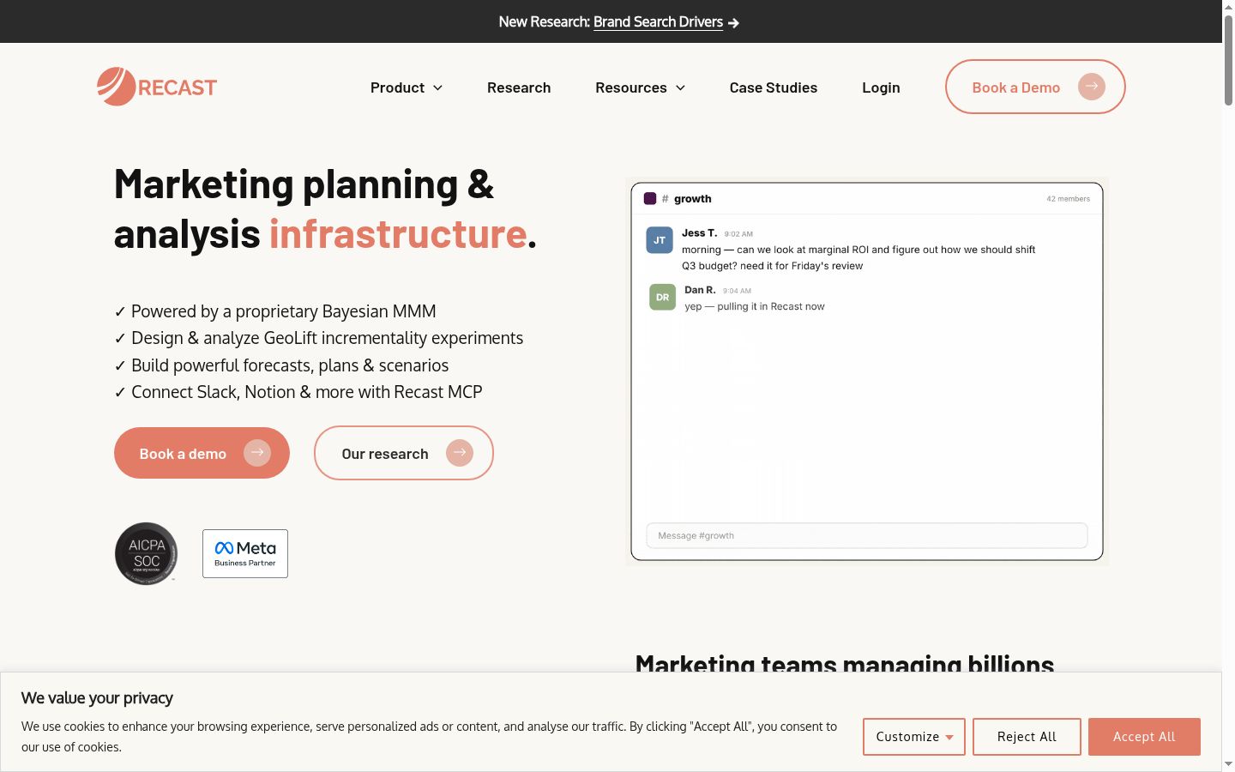This screenshot has width=1235, height=772.
Task: Click the arrow after Brand Search Drivers
Action: coord(733,23)
